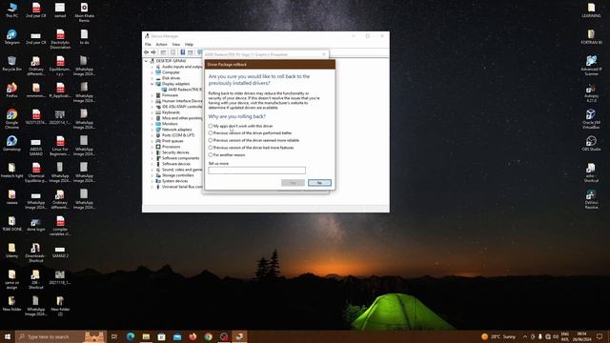610x343 pixels.
Task: Close the AMD Radeon Properties dialog
Action: pos(324,54)
